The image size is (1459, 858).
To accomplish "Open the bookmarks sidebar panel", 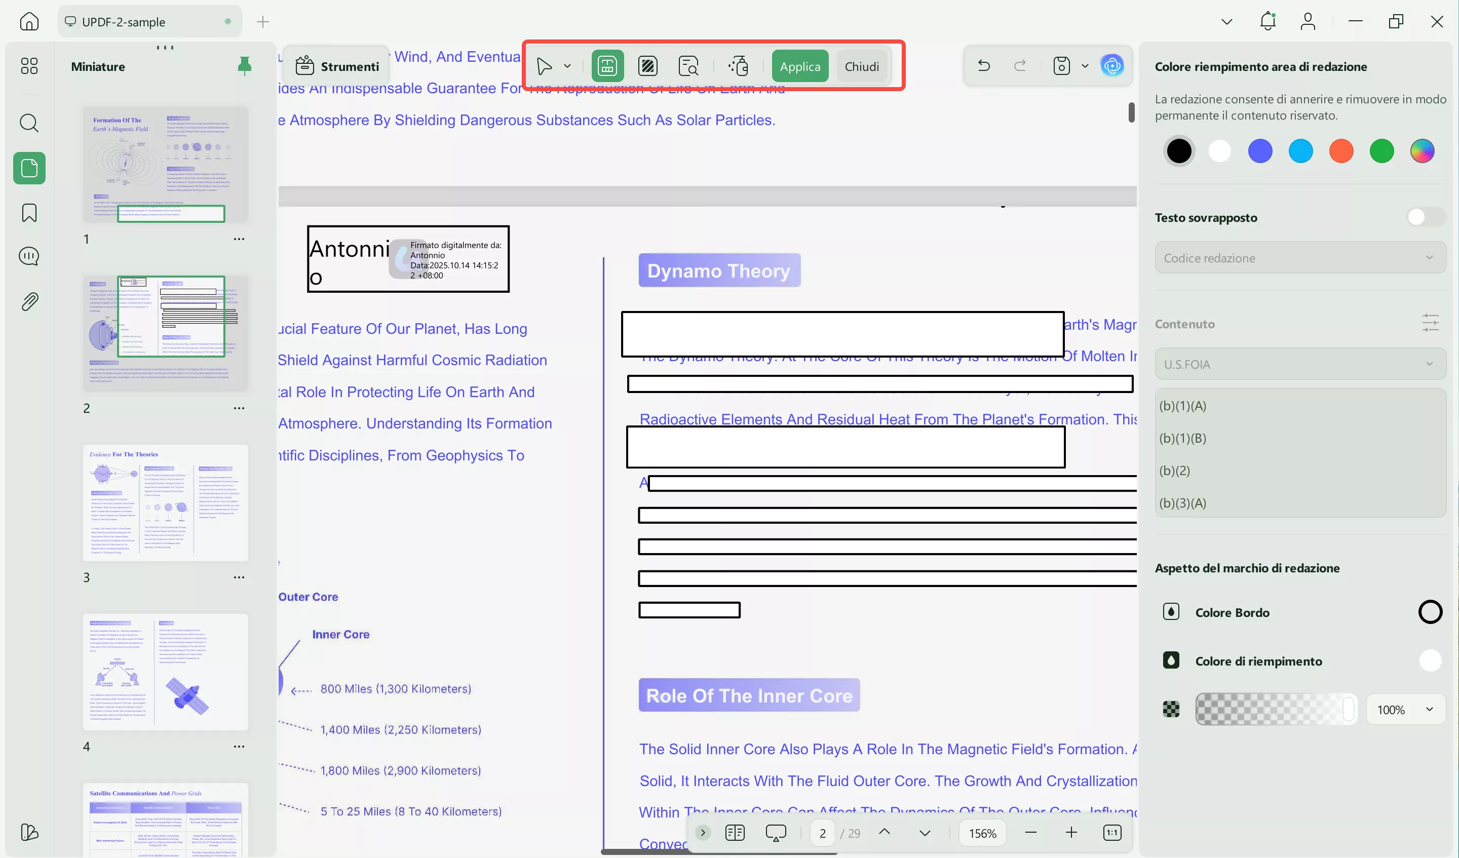I will click(29, 212).
